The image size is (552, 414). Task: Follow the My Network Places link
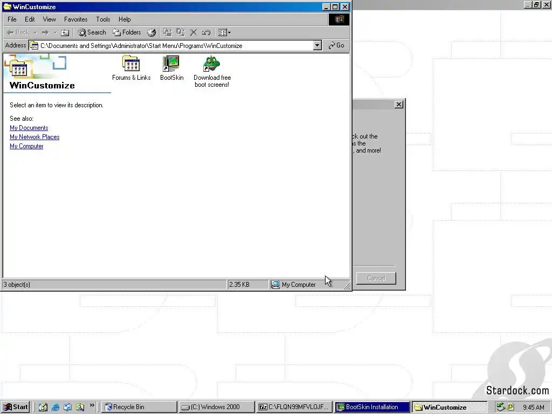34,137
